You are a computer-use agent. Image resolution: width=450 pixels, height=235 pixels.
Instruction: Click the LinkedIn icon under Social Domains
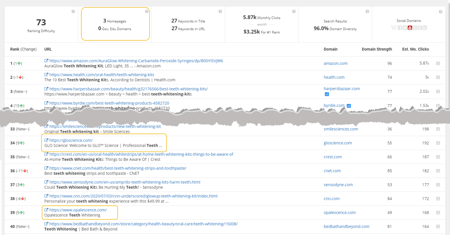pos(425,28)
